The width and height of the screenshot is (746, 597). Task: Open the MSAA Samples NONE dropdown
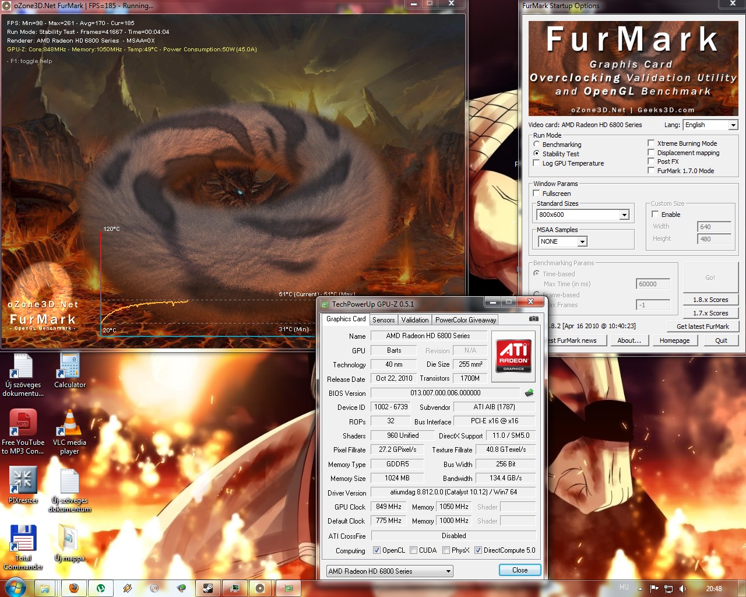tap(562, 241)
